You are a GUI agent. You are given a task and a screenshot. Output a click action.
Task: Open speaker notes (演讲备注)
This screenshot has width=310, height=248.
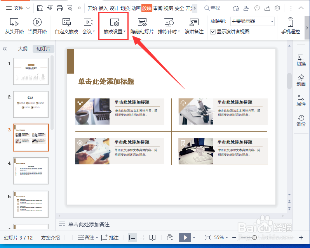[x=194, y=26]
